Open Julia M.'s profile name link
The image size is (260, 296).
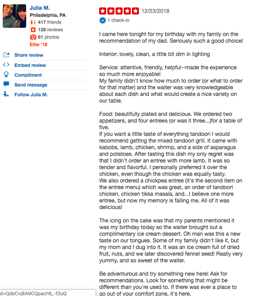40,8
